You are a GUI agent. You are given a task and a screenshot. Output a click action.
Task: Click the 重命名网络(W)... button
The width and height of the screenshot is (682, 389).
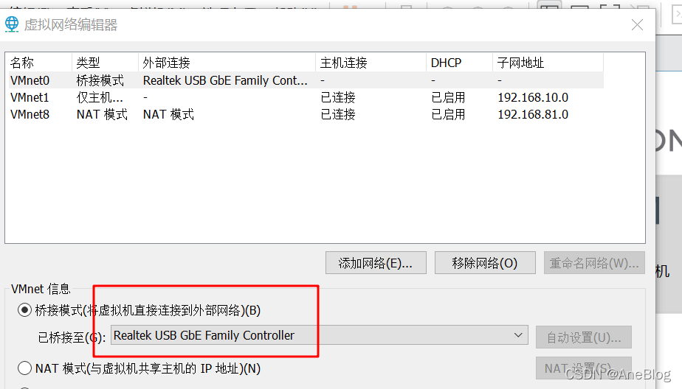[x=594, y=263]
